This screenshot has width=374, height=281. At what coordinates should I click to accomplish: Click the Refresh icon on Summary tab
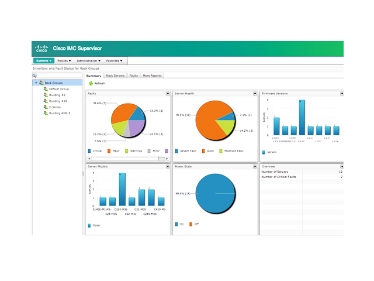click(x=90, y=84)
